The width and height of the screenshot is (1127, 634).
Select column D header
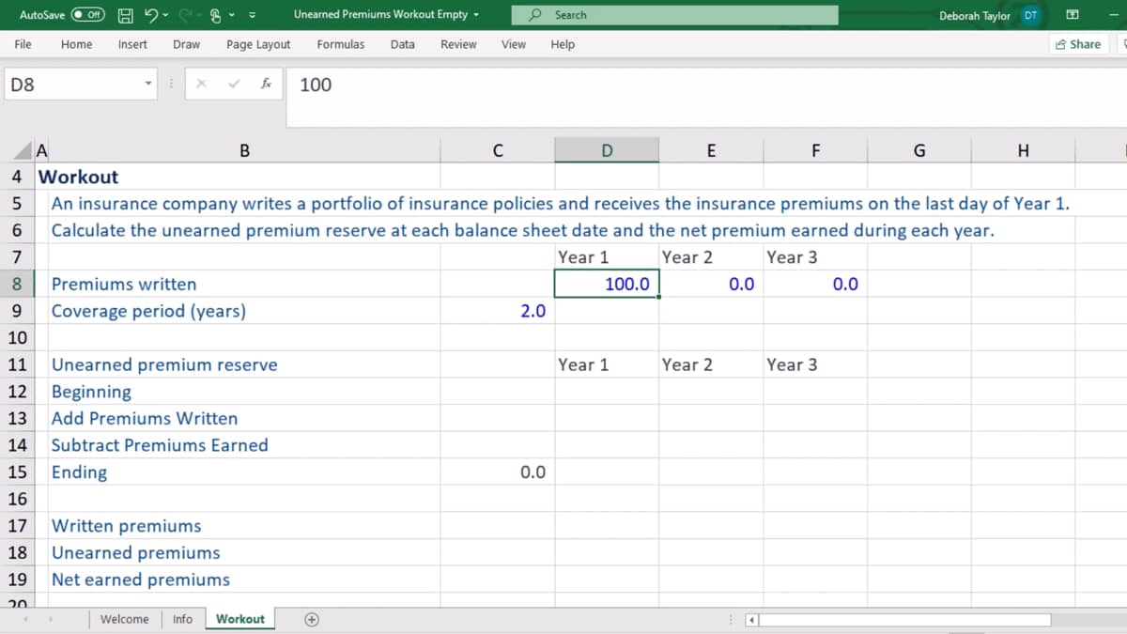(x=607, y=150)
